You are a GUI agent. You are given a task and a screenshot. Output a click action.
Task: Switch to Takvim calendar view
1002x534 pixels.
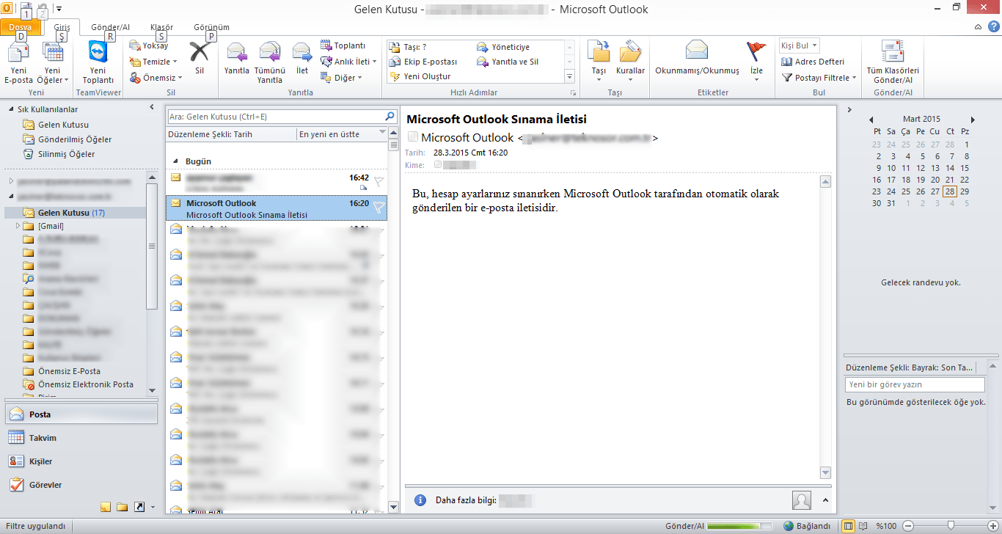pyautogui.click(x=43, y=438)
